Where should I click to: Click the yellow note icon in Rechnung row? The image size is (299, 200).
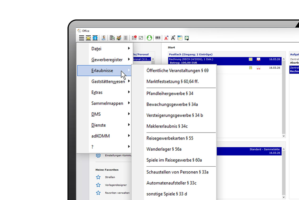(251, 59)
